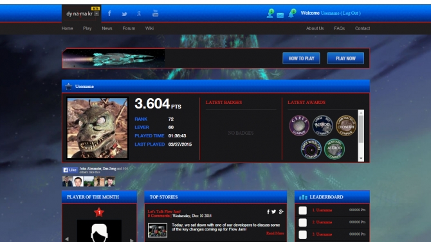431x242 pixels.
Task: Click the Log Out link
Action: (351, 13)
